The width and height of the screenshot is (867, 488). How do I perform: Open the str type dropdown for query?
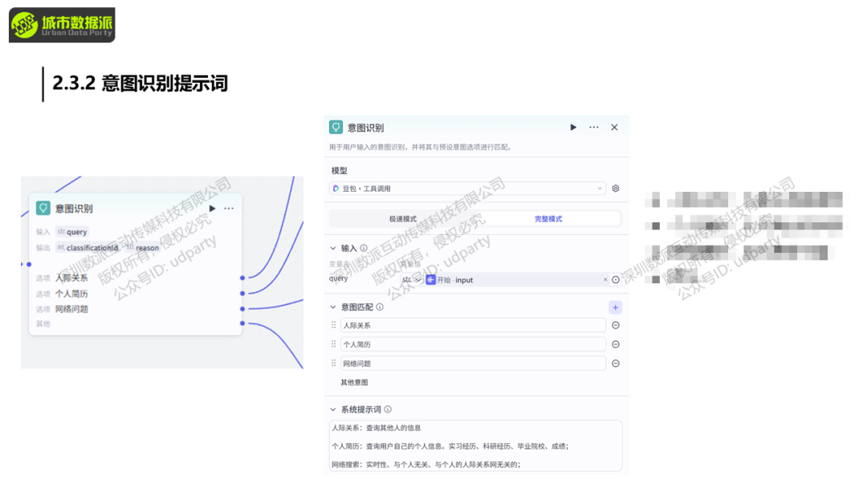pyautogui.click(x=411, y=280)
